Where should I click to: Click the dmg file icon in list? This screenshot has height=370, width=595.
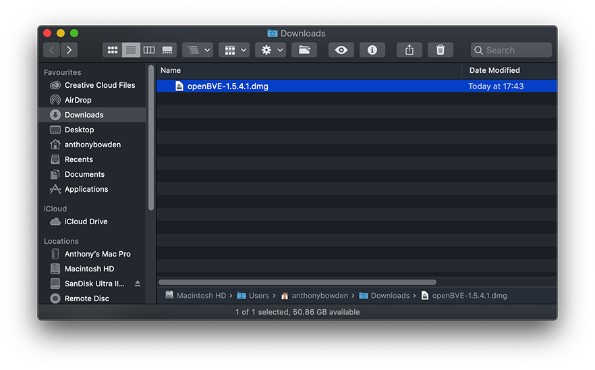point(179,86)
